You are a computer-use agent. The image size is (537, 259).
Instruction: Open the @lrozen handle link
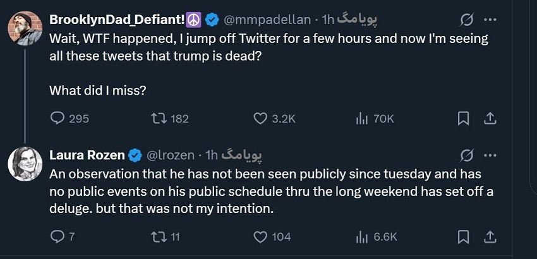click(172, 155)
